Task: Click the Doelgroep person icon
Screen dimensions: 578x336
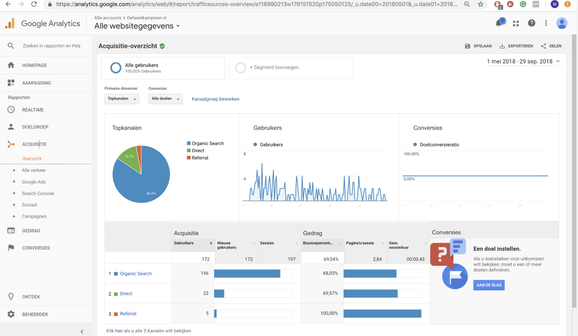Action: (11, 127)
